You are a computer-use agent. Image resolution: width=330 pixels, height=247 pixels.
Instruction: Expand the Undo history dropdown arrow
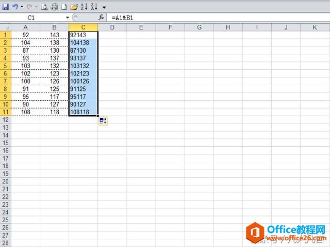click(x=22, y=7)
